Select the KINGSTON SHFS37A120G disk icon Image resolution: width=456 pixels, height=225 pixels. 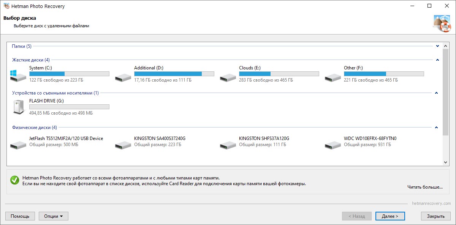[x=228, y=145]
